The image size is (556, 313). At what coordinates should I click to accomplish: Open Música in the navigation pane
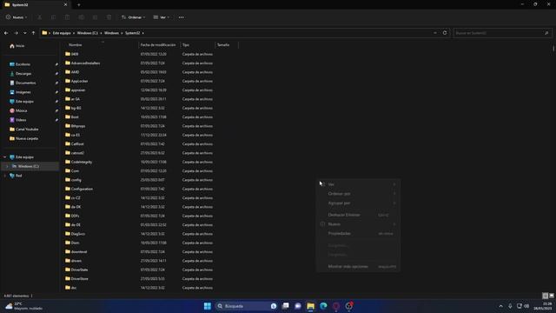[21, 110]
